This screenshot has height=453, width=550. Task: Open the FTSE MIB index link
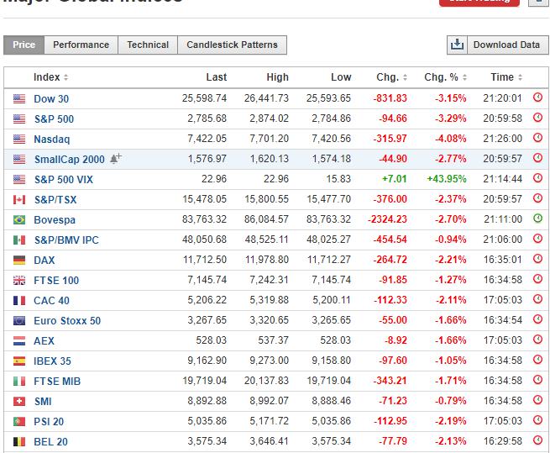tap(57, 382)
